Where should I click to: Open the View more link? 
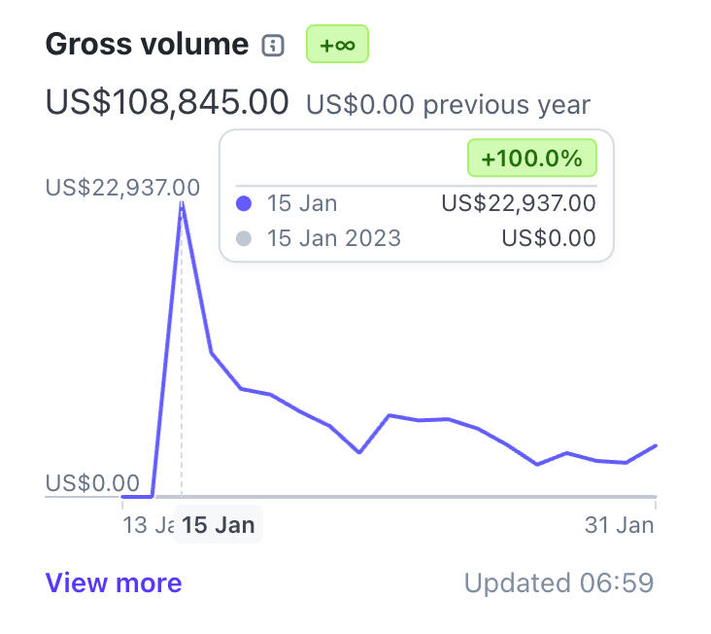114,583
